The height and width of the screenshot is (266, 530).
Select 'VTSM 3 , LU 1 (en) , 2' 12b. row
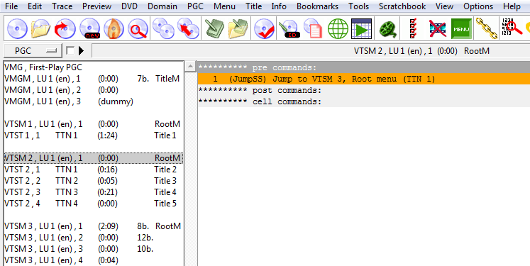coord(94,238)
